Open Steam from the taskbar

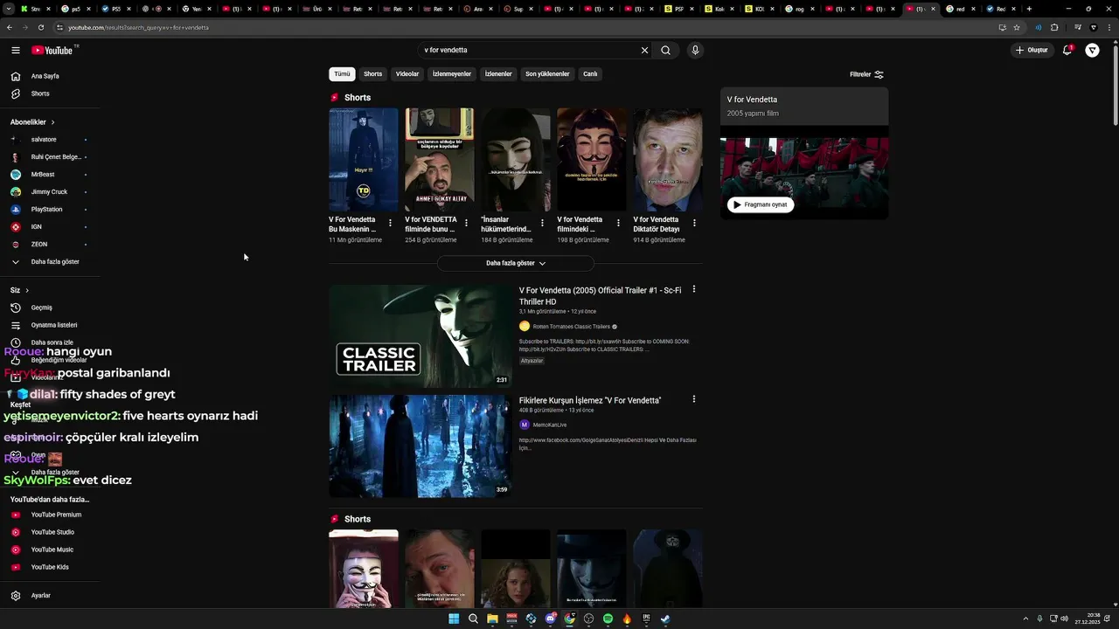tap(665, 619)
